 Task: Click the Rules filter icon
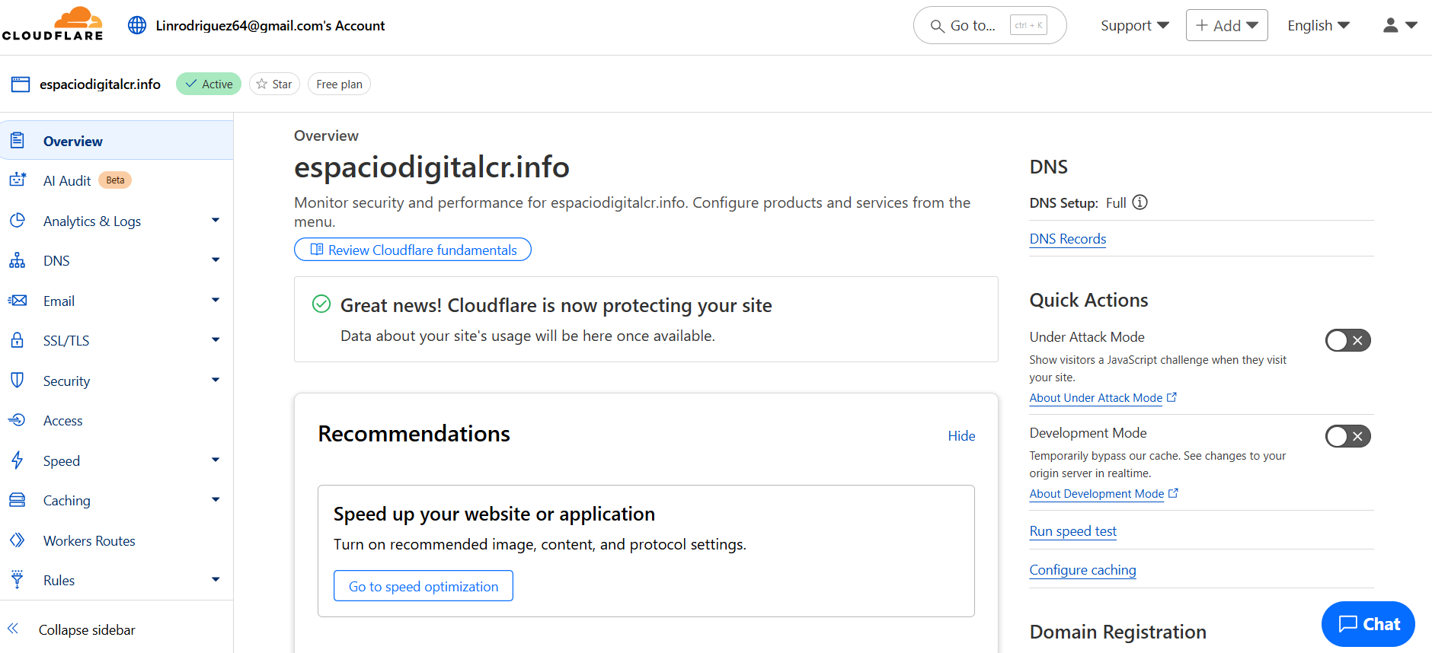tap(17, 579)
